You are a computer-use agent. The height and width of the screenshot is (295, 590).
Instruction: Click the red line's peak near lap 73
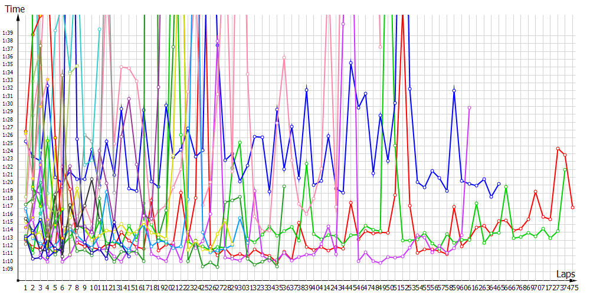tap(558, 149)
